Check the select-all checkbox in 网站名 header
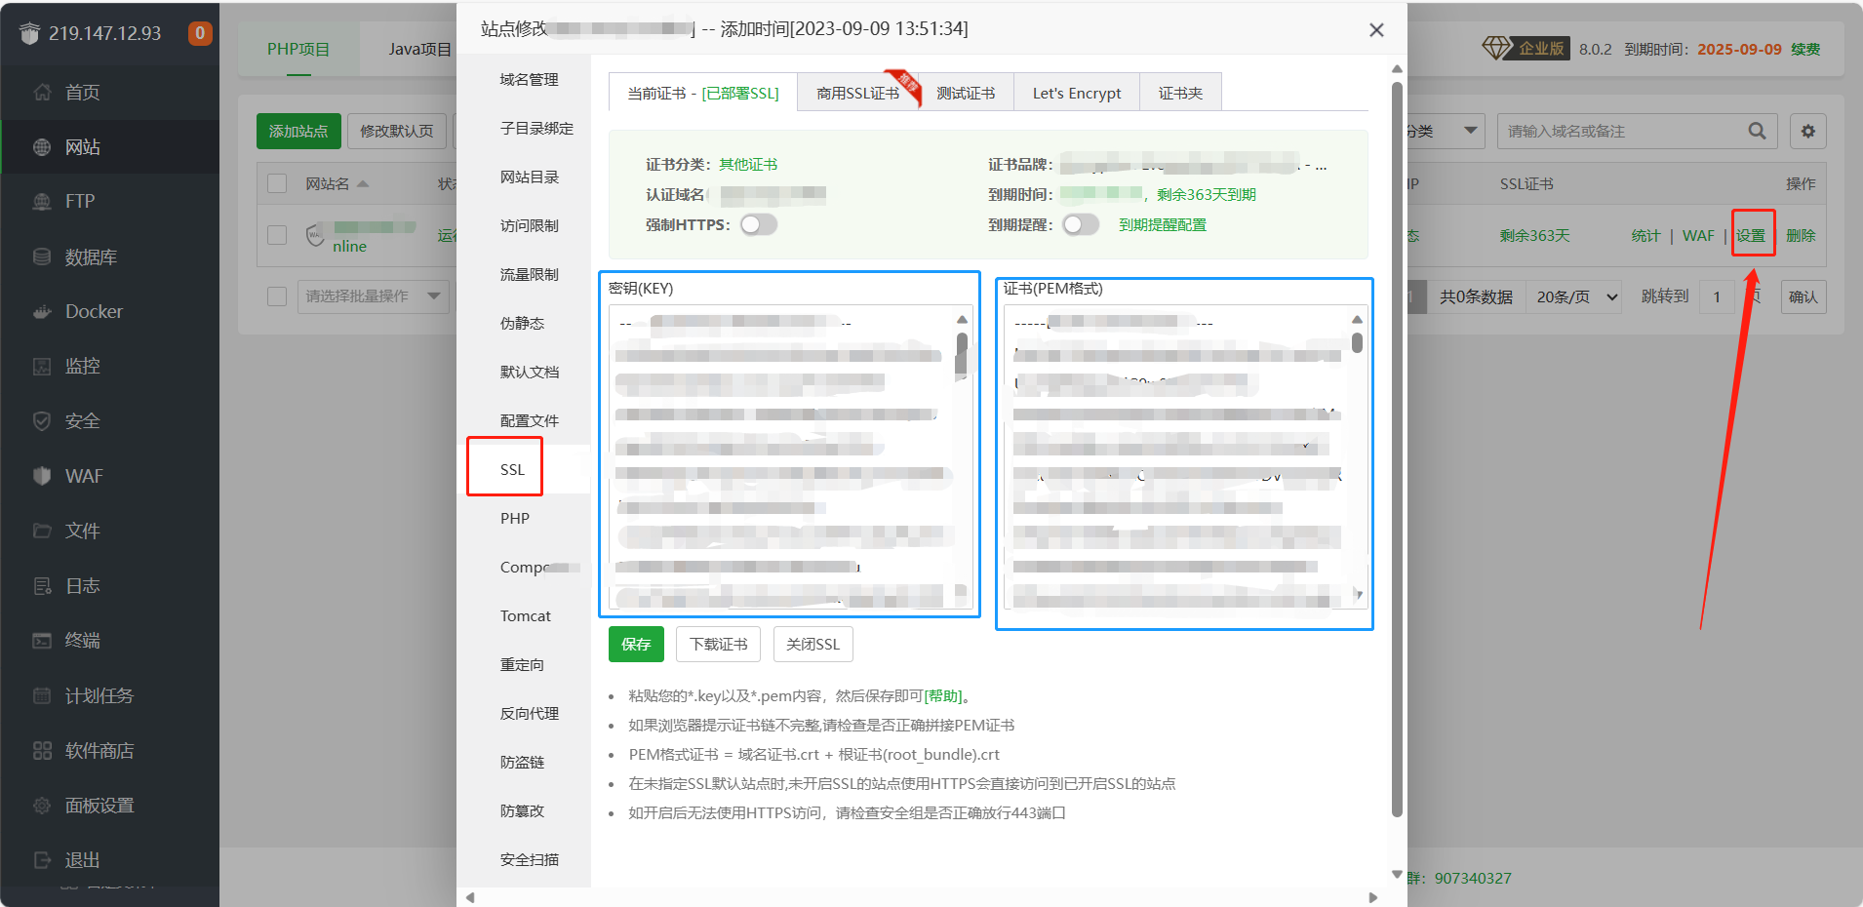1863x907 pixels. [277, 183]
